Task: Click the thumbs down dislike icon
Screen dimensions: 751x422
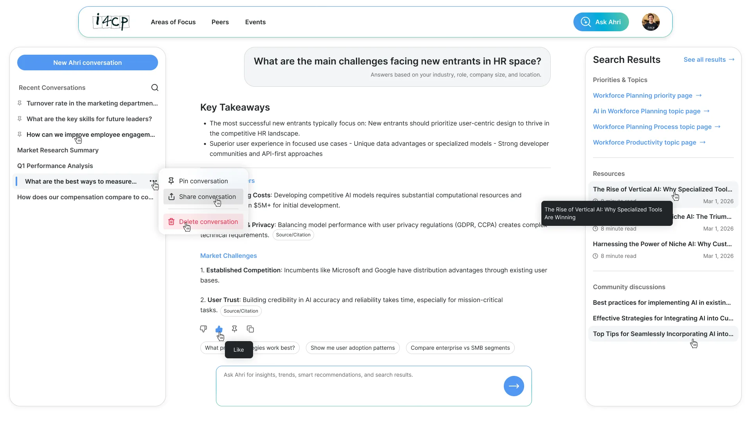Action: pyautogui.click(x=203, y=329)
